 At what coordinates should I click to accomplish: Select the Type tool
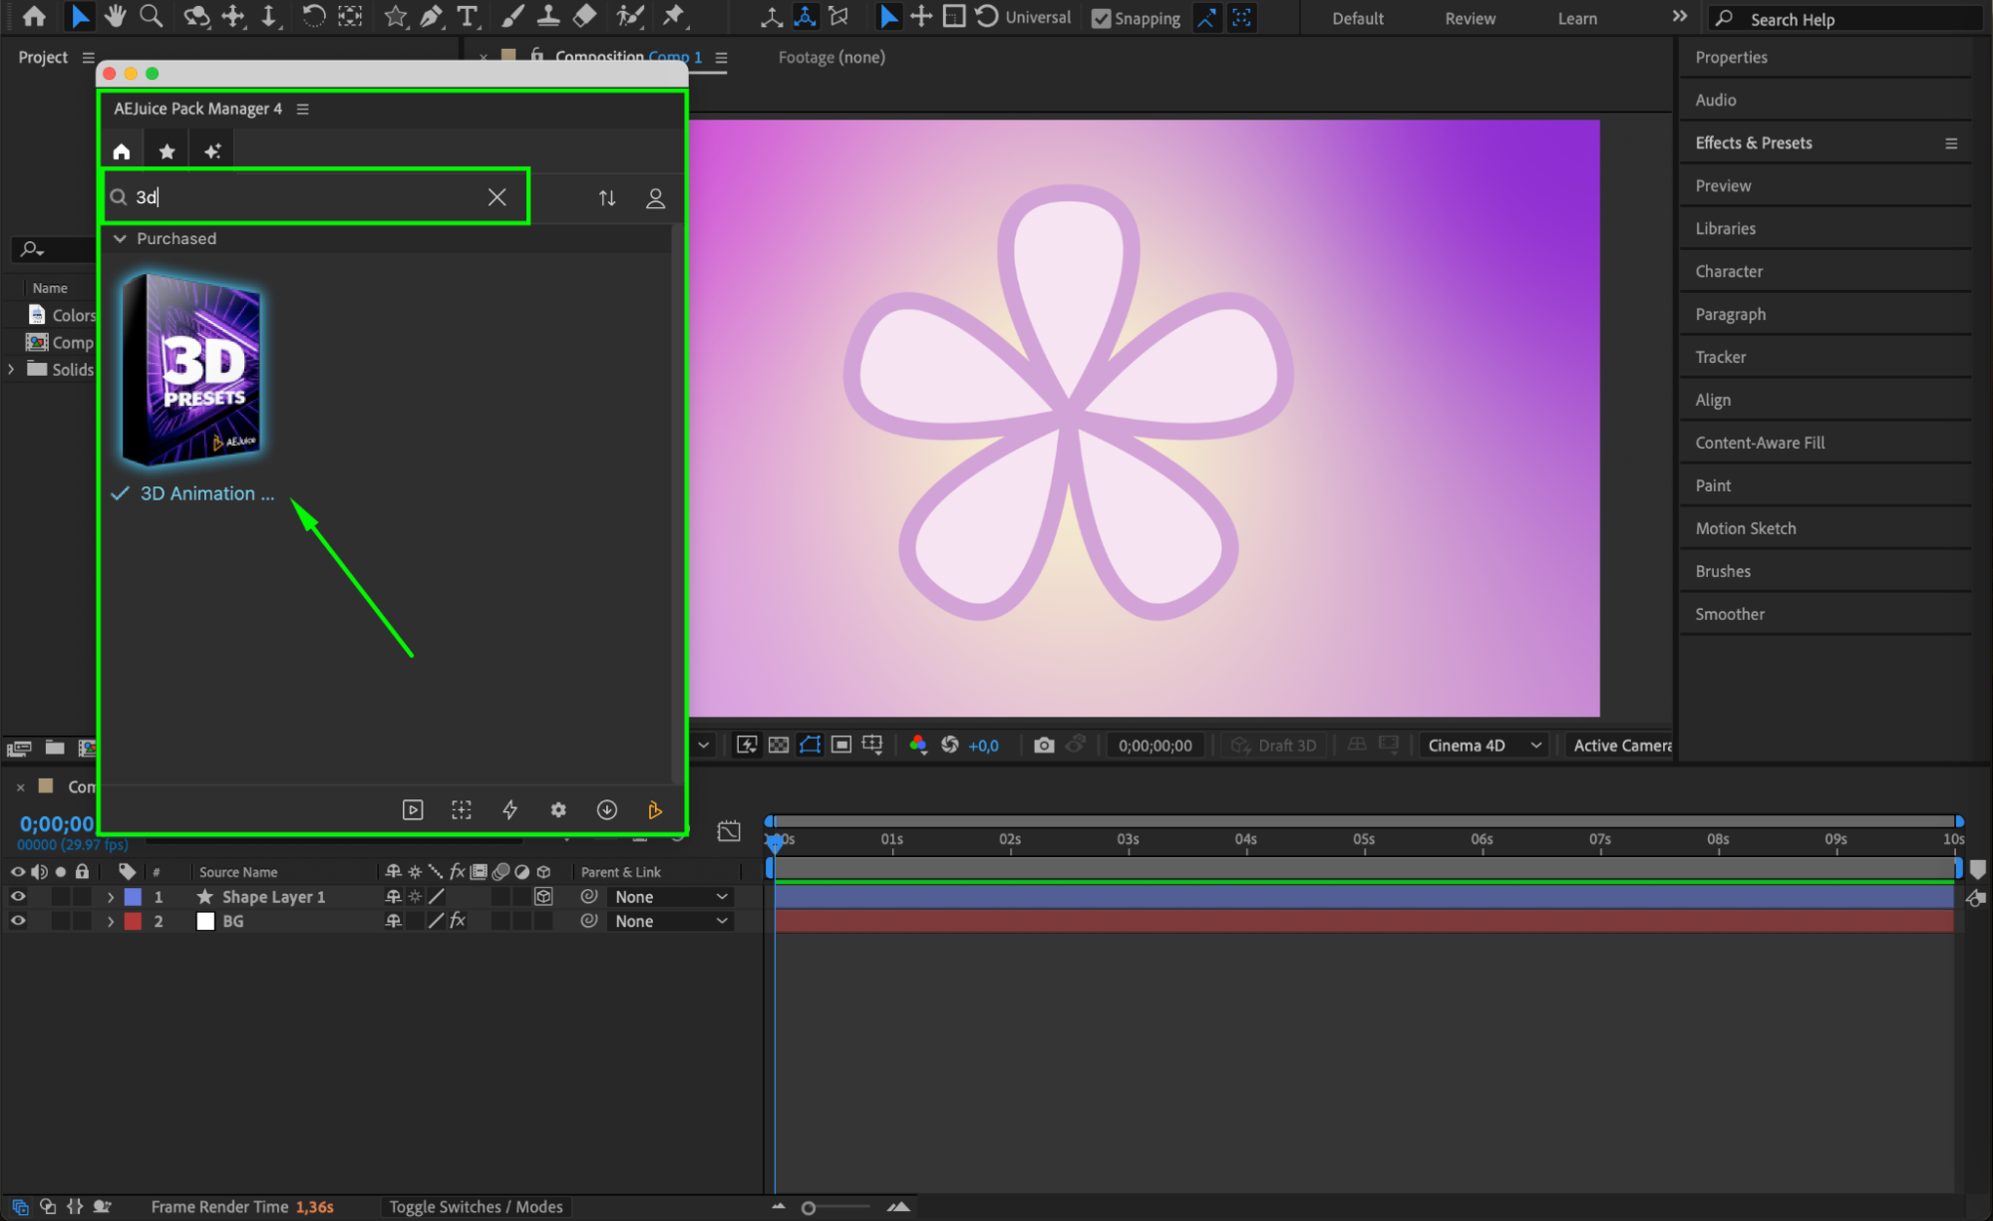click(467, 16)
